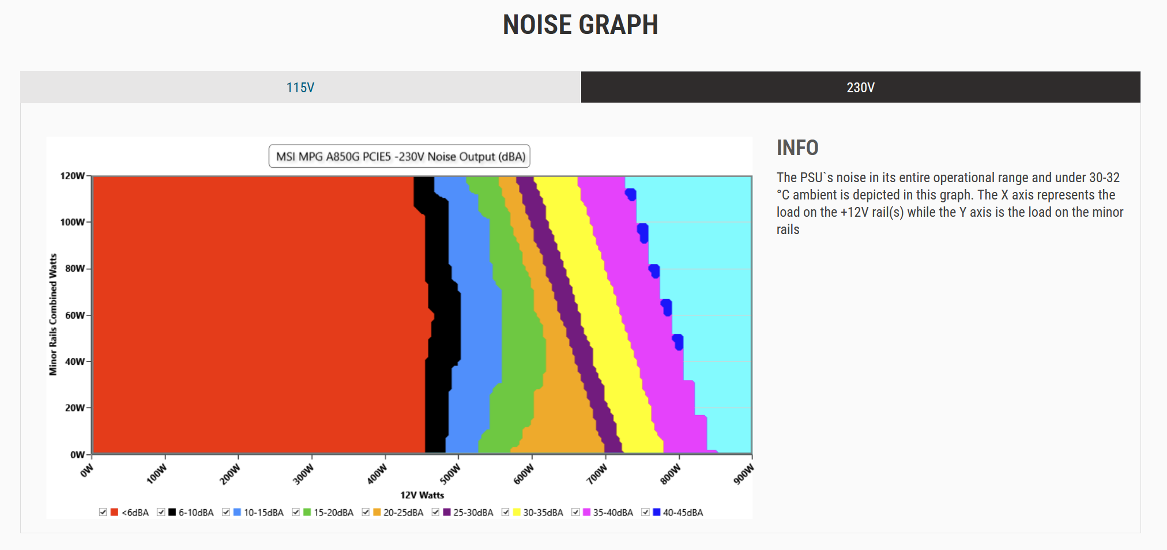Toggle the 15-20dBA legend checkbox
The width and height of the screenshot is (1167, 550).
coord(296,512)
